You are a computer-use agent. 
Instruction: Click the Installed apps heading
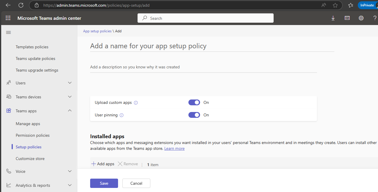coord(107,136)
